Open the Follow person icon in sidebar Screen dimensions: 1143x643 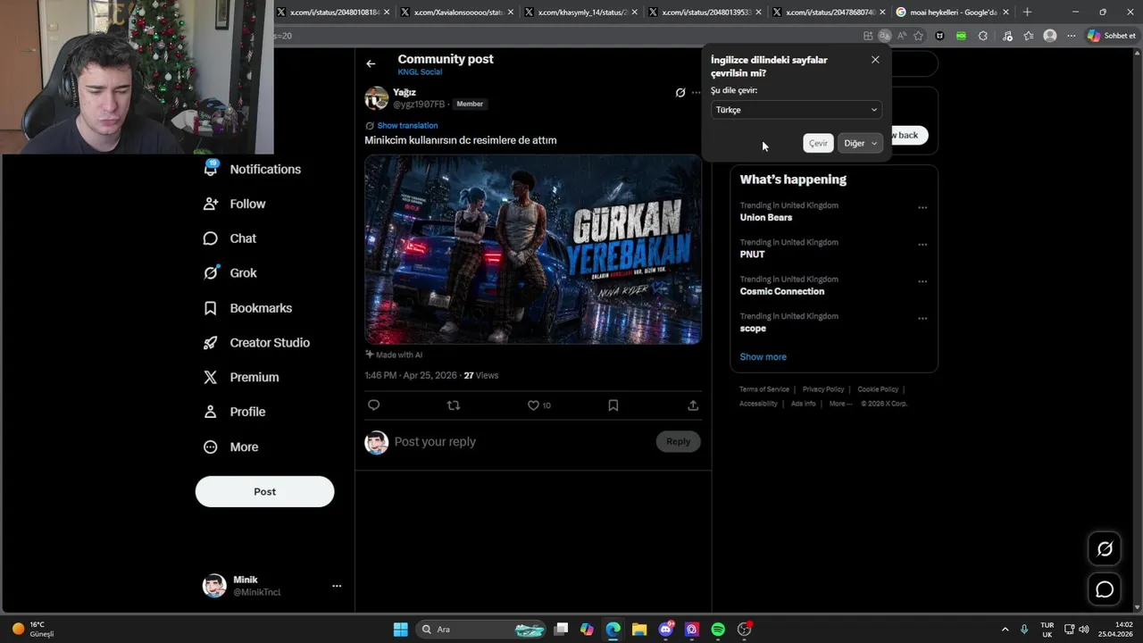tap(211, 204)
